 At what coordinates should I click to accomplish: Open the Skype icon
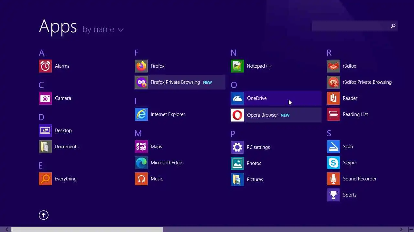333,163
